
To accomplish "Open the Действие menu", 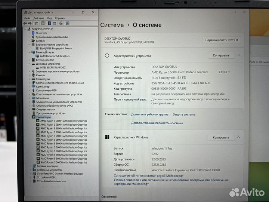I will tap(38, 18).
